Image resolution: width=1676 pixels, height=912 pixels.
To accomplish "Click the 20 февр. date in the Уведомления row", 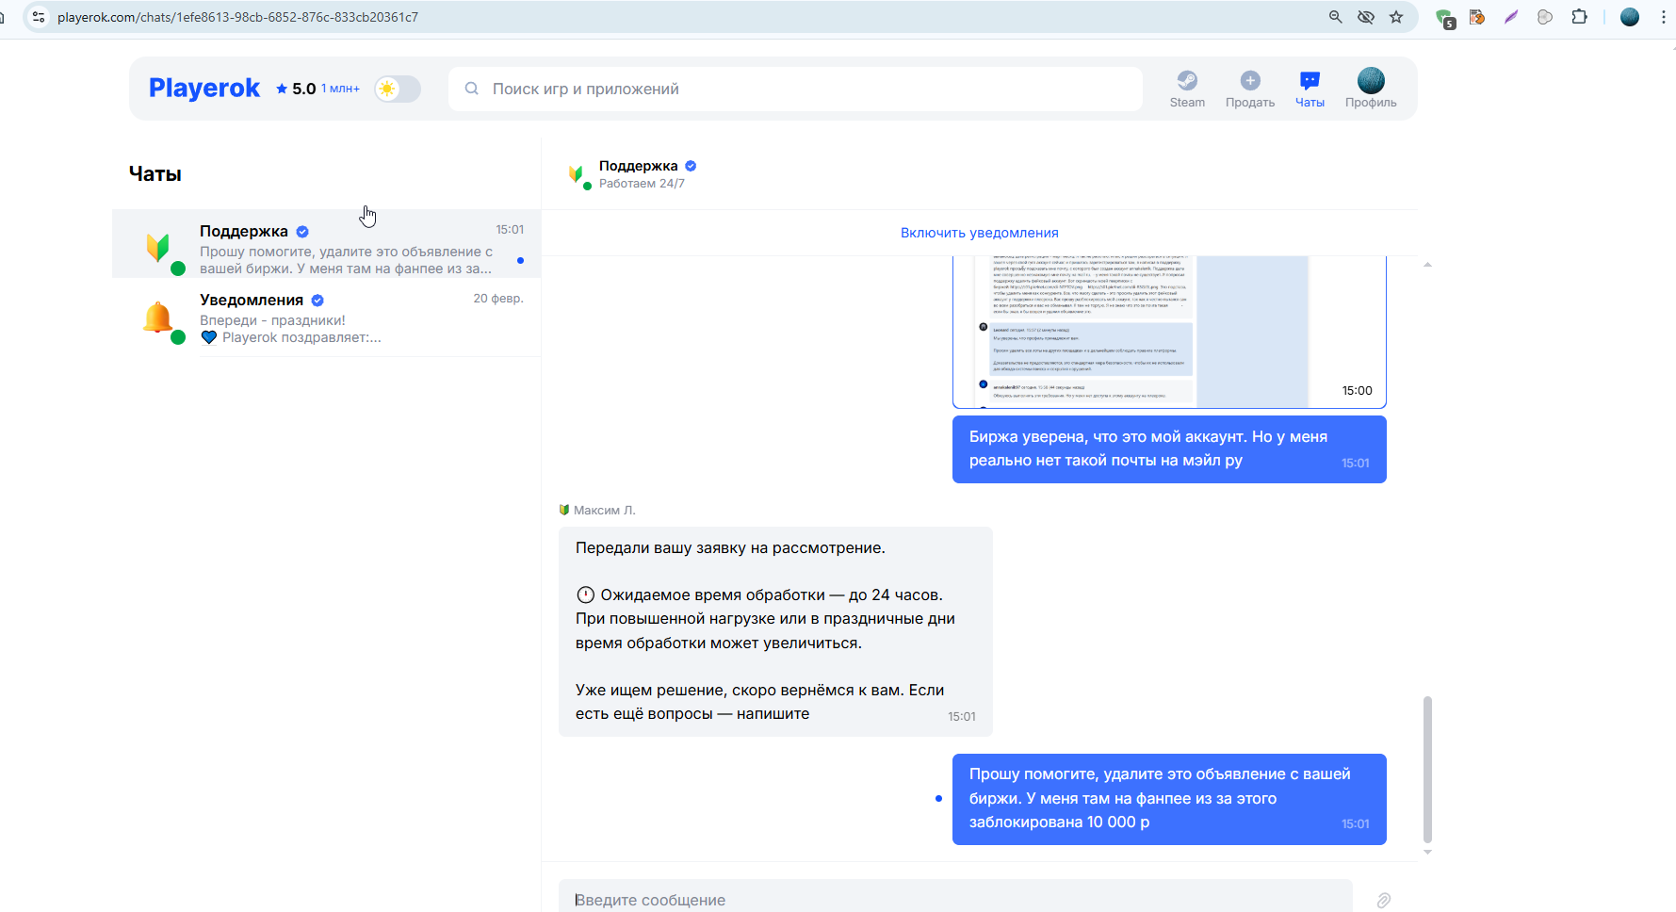I will (498, 299).
